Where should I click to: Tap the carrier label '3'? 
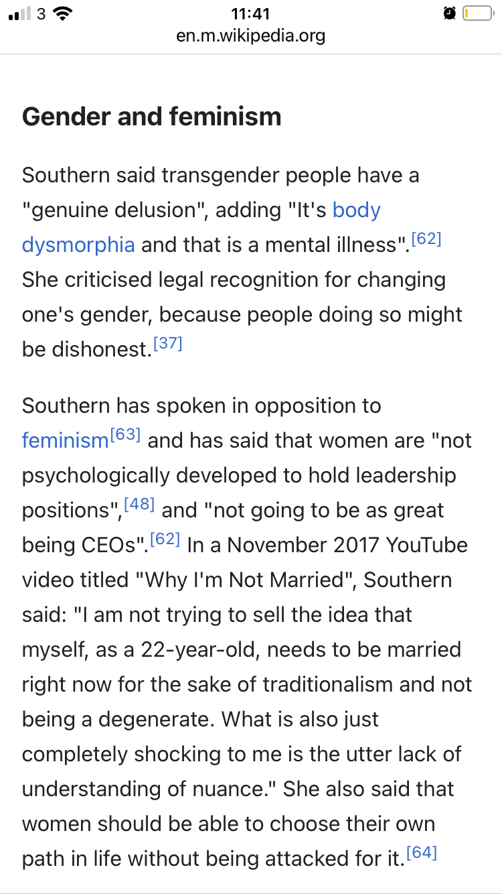click(x=41, y=13)
